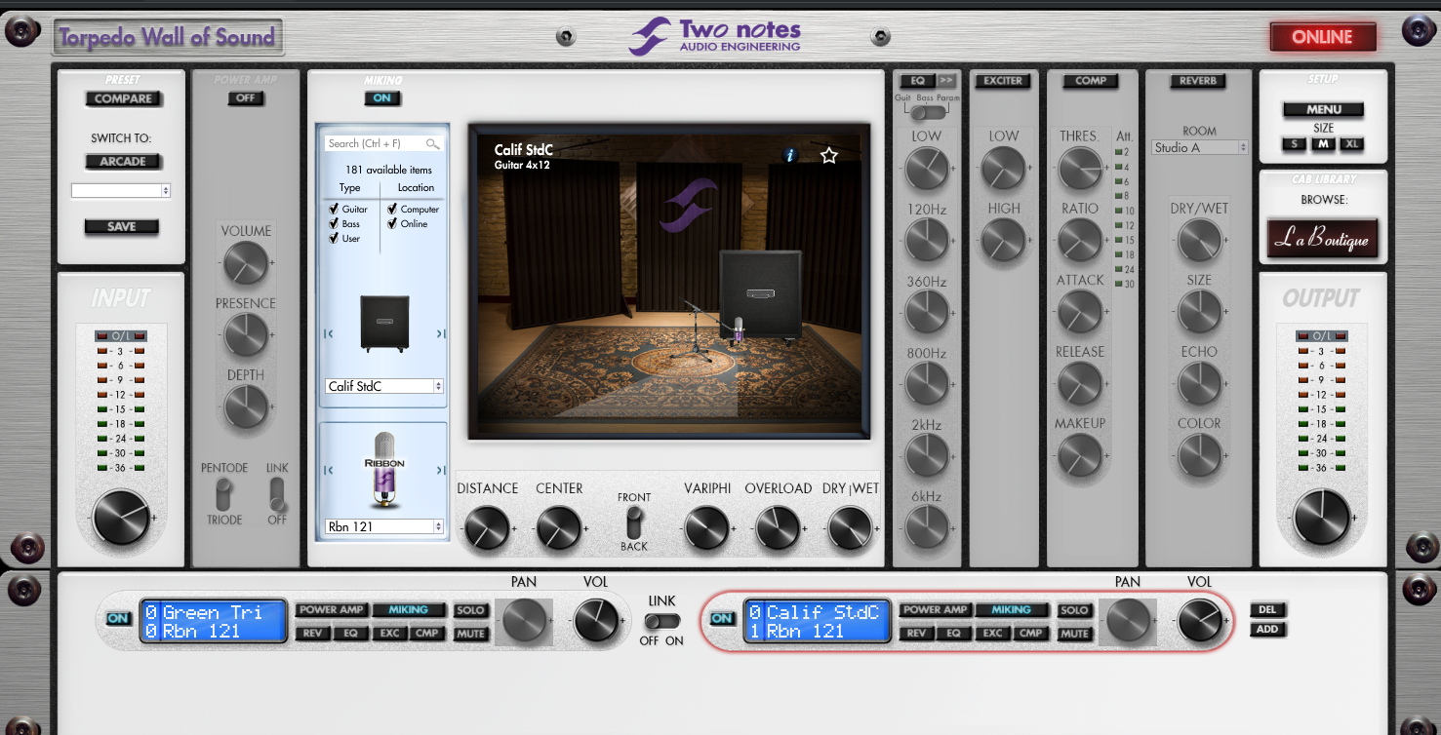Click the cabinet search field

point(376,143)
